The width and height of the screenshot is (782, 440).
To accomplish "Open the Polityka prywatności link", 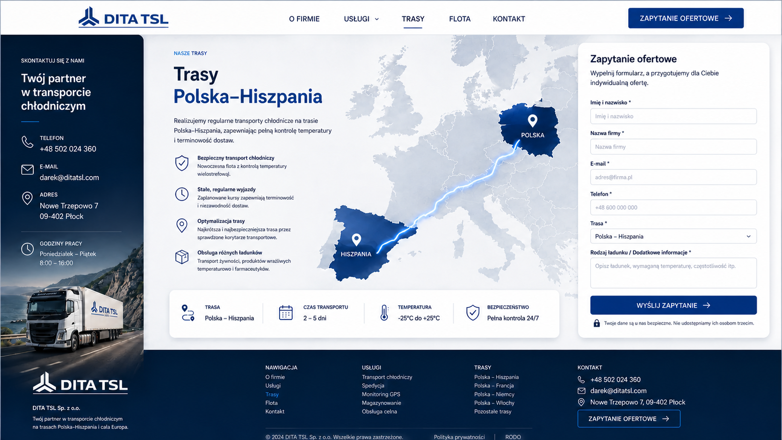I will [459, 437].
